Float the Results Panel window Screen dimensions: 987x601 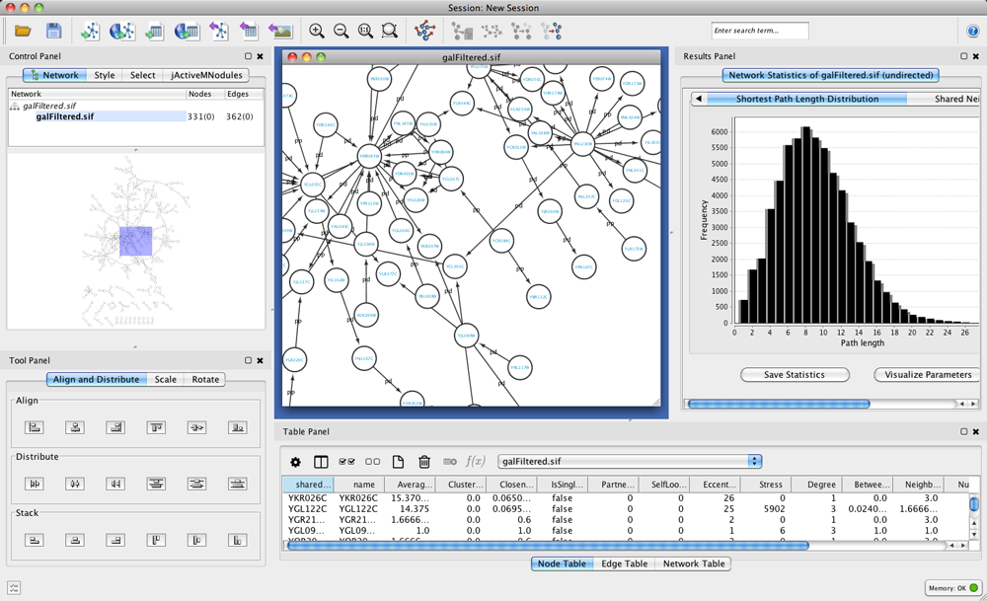[x=963, y=56]
